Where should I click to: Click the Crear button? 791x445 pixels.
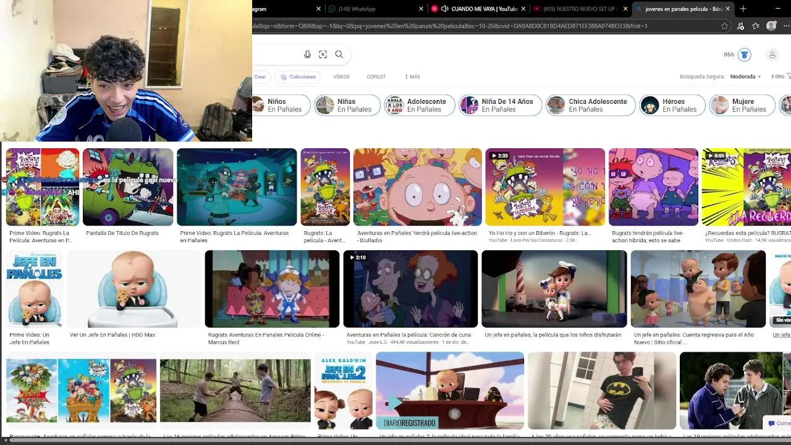(x=260, y=77)
